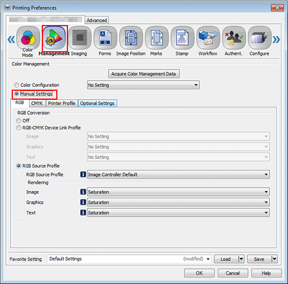Click info icon beside RGB Source Profile

coord(83,174)
